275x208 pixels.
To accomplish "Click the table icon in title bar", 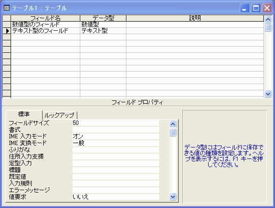I will pyautogui.click(x=7, y=8).
